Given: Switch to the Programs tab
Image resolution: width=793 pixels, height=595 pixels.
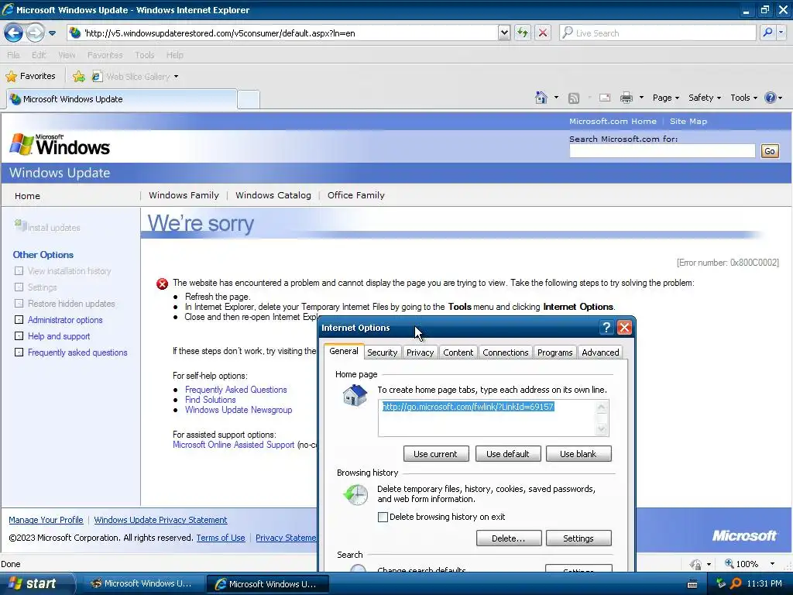Looking at the screenshot, I should coord(554,353).
